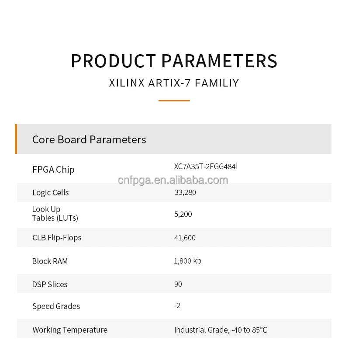Screen dimensions: 345x361
Task: Click the Look Up Tables (LUTs) label
Action: pyautogui.click(x=55, y=213)
